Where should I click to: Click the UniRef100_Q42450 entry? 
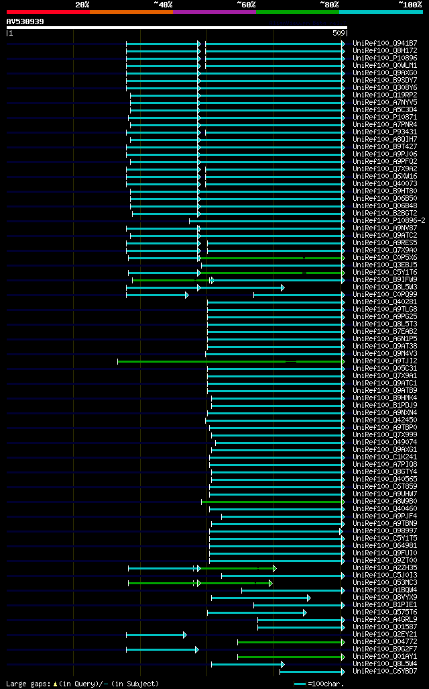pos(385,420)
